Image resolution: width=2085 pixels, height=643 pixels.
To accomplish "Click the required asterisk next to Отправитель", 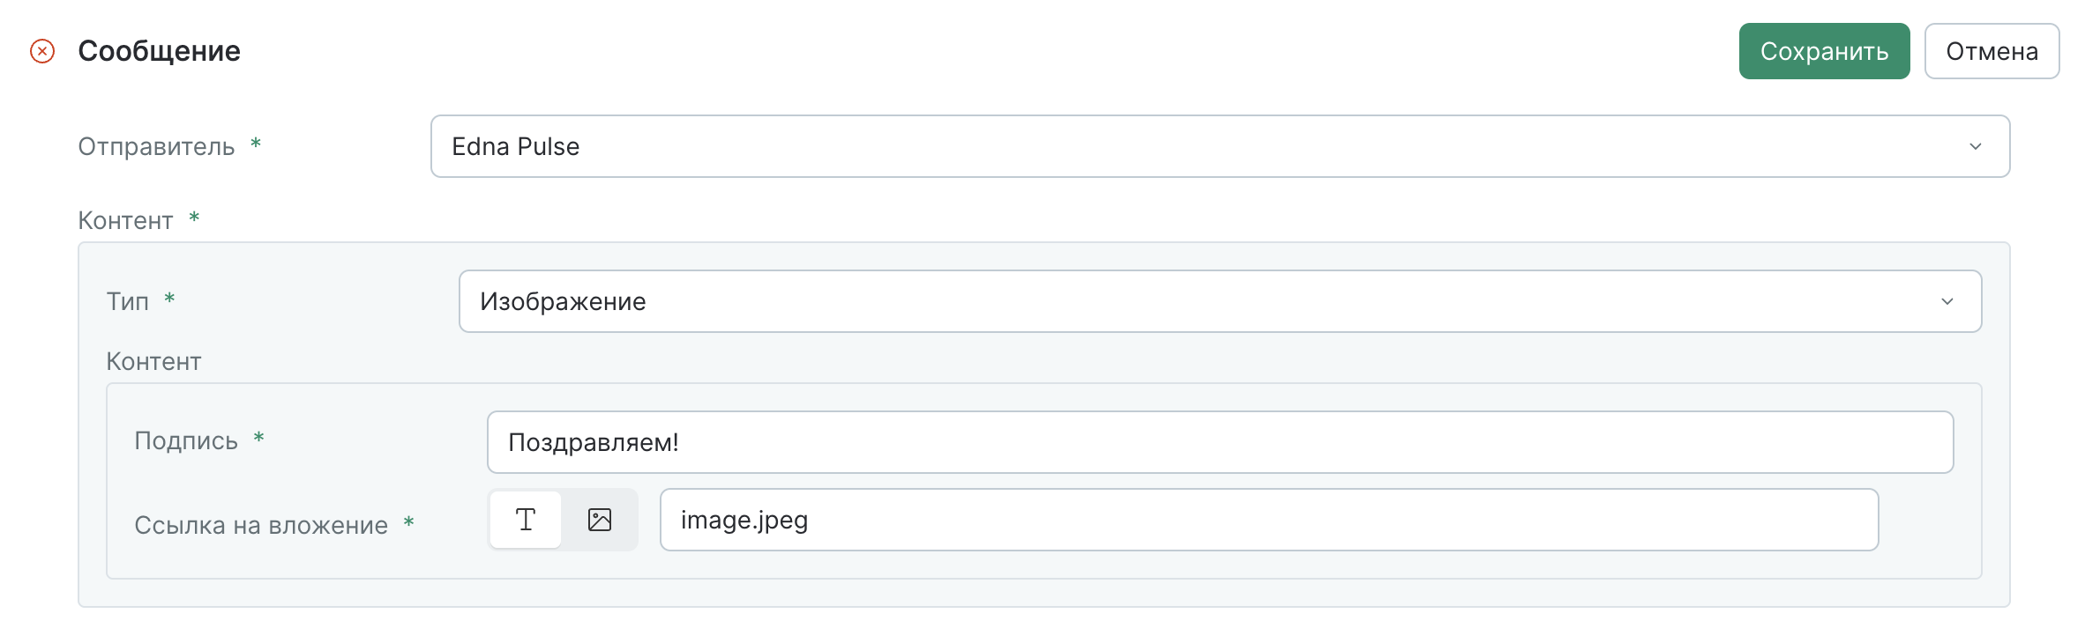I will 256,144.
